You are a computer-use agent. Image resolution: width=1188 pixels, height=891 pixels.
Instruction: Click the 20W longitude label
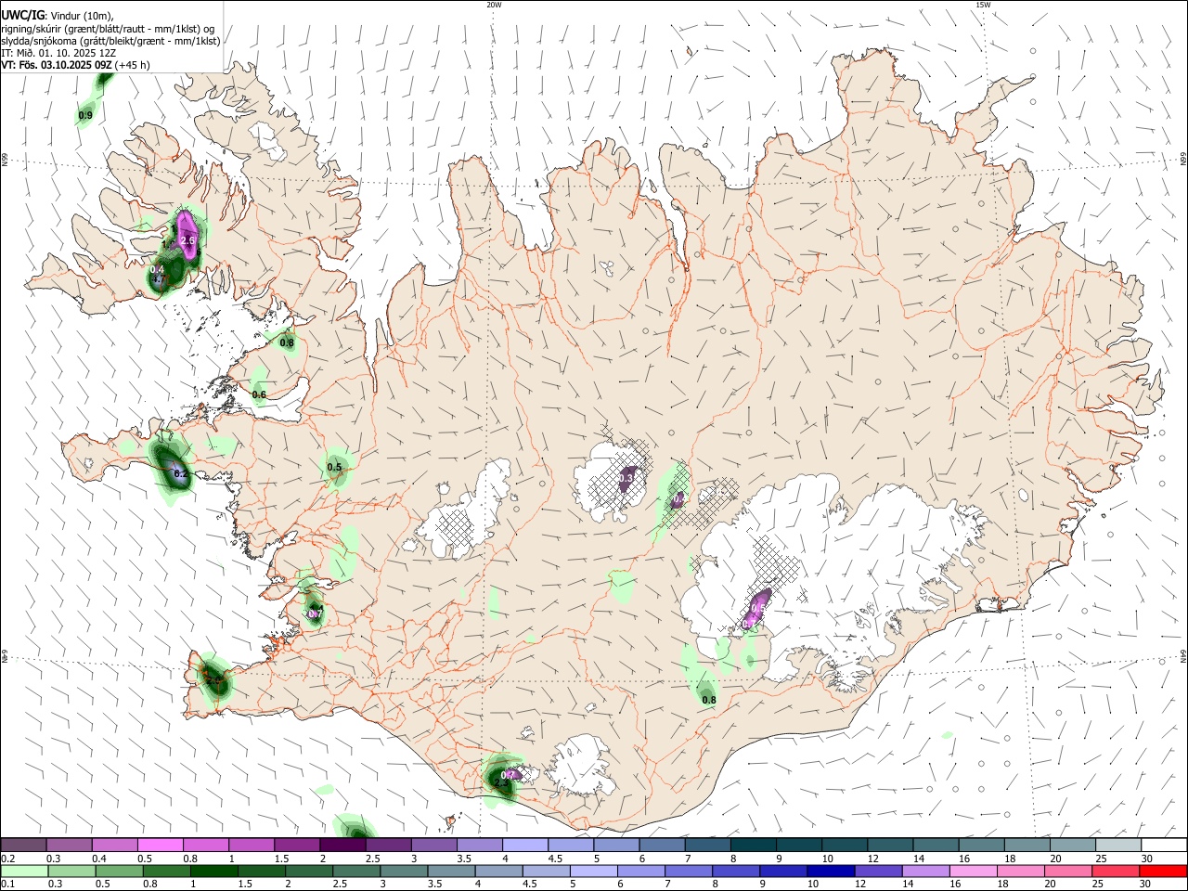494,5
